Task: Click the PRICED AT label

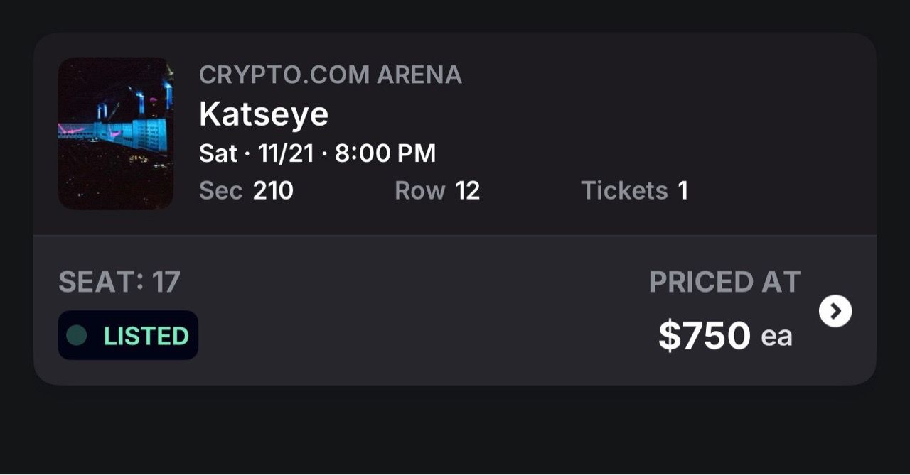Action: tap(725, 282)
